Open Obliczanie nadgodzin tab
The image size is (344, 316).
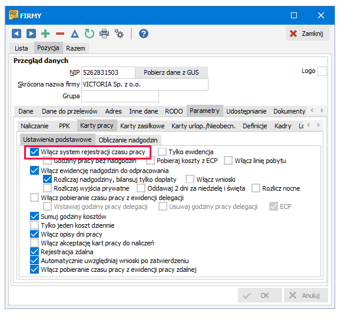tap(128, 140)
